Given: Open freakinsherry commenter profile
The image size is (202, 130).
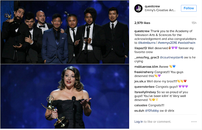Looking at the screenshot, I should (x=144, y=72).
